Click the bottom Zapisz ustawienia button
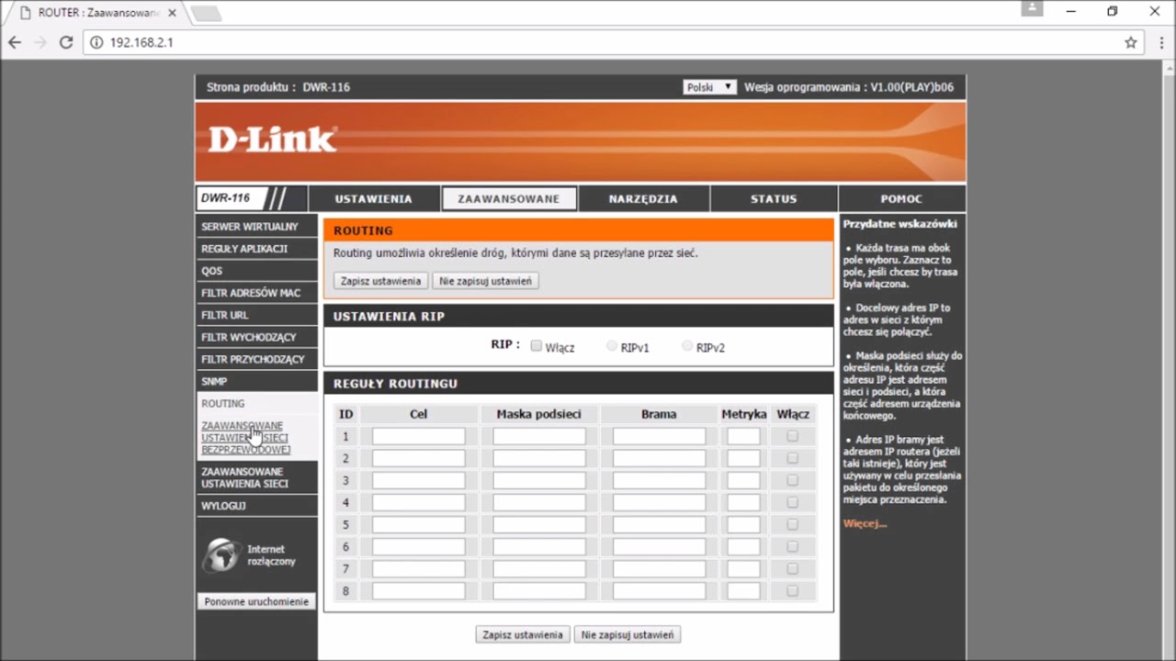The width and height of the screenshot is (1176, 661). click(523, 634)
